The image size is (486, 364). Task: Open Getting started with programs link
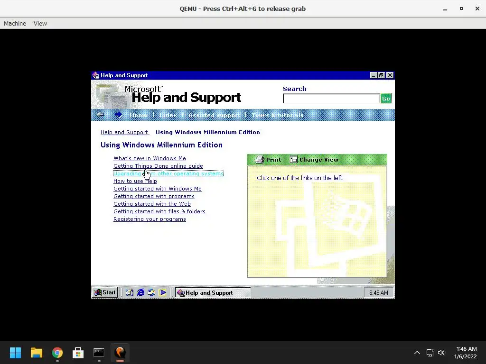point(154,196)
